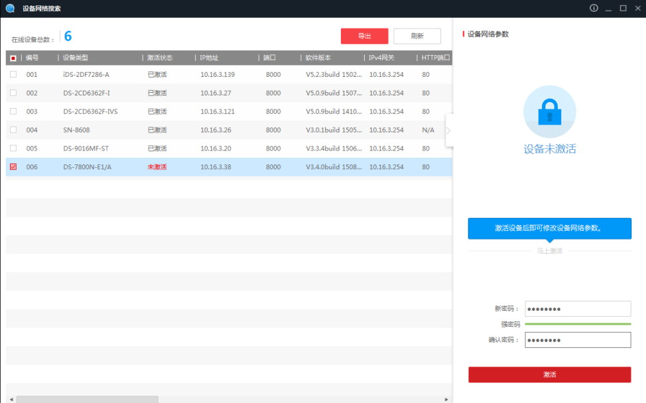
Task: Click the horizontal scrollbar thumb
Action: (x=87, y=400)
